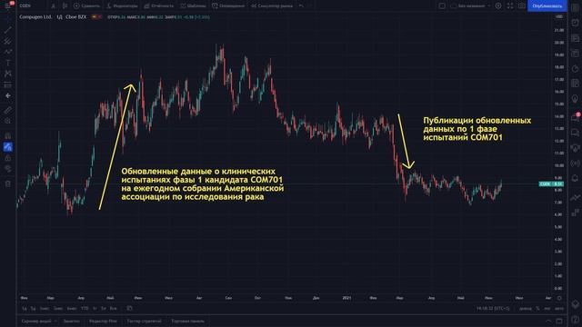Toggle extended hours next to percent
This screenshot has height=327, width=582.
click(x=526, y=309)
